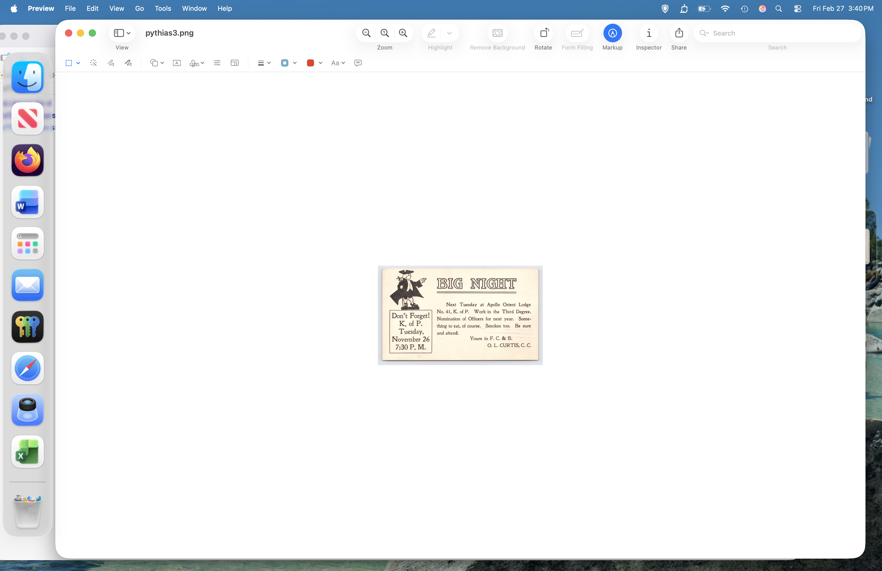Open the red fill color swatch
The width and height of the screenshot is (882, 571).
311,63
